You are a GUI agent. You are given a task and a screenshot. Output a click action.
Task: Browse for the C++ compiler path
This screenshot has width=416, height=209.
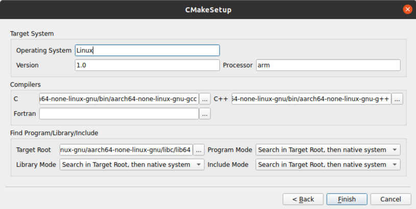coord(397,99)
